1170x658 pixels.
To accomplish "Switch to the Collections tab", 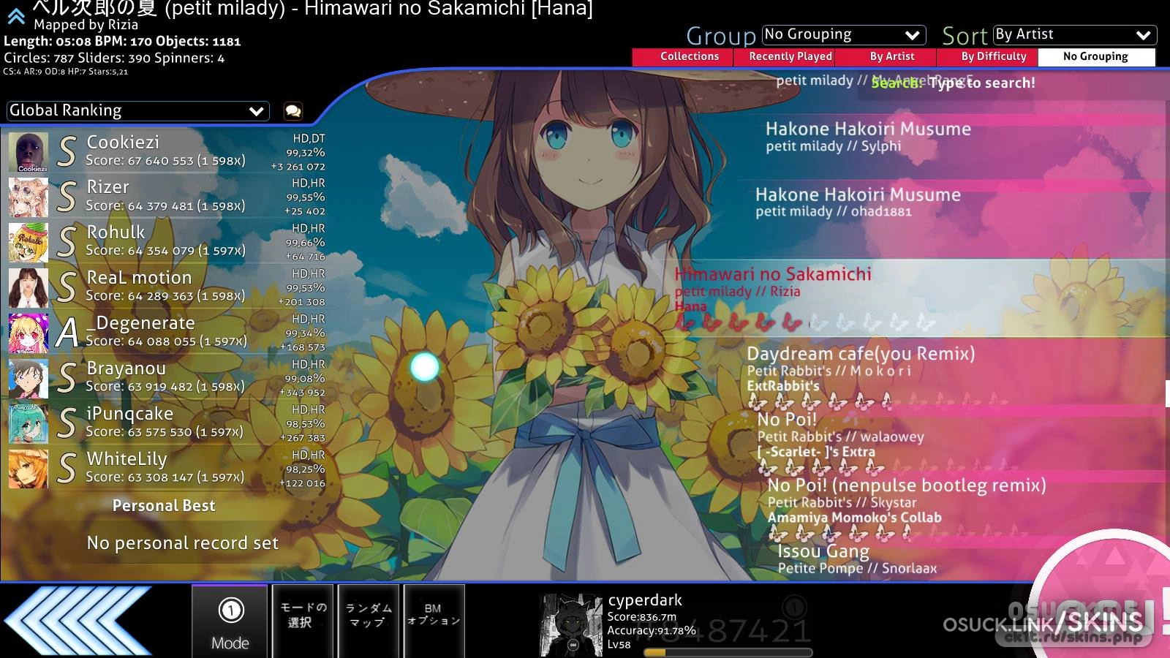I will click(689, 57).
